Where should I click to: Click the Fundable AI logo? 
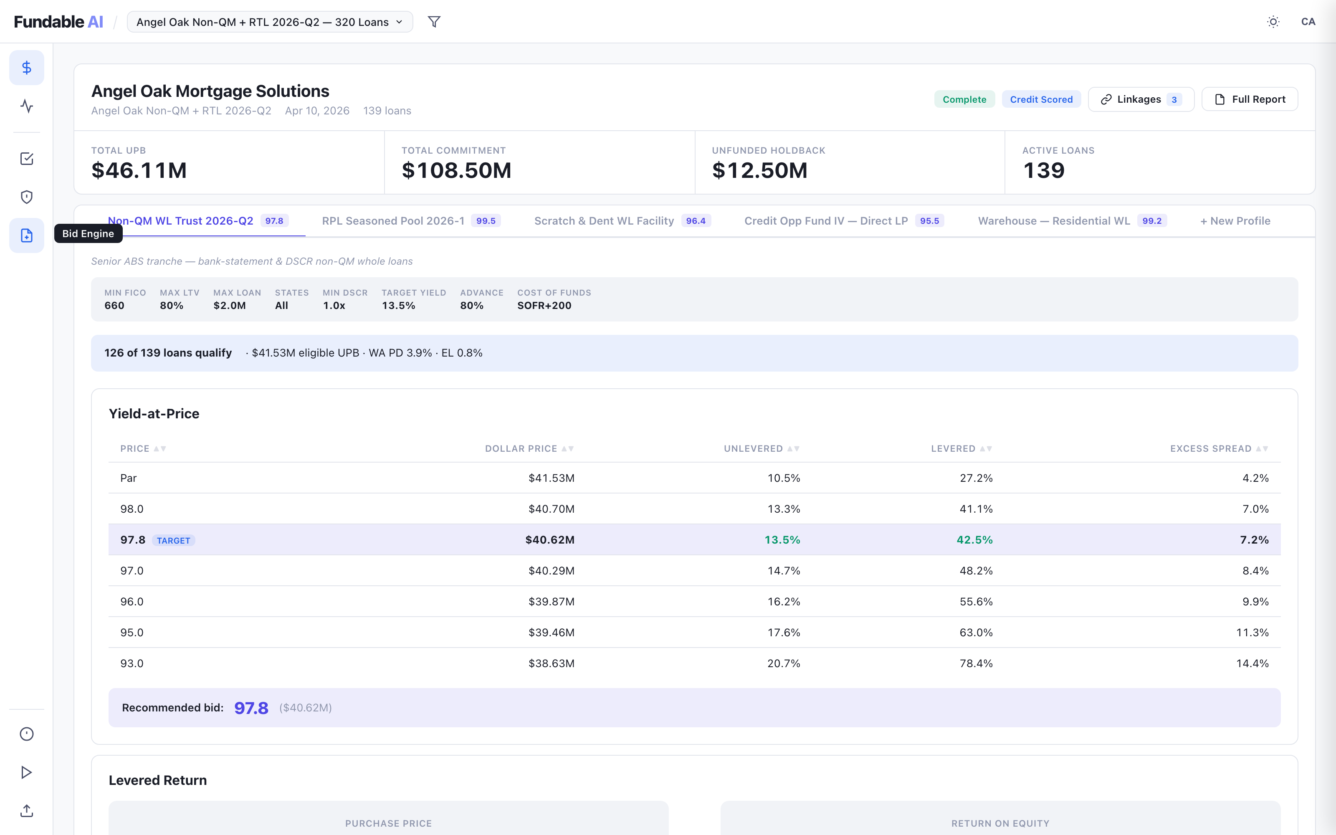(58, 22)
